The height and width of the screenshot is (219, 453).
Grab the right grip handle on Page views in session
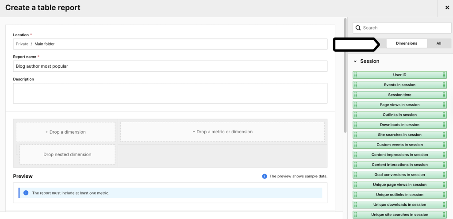pyautogui.click(x=444, y=105)
